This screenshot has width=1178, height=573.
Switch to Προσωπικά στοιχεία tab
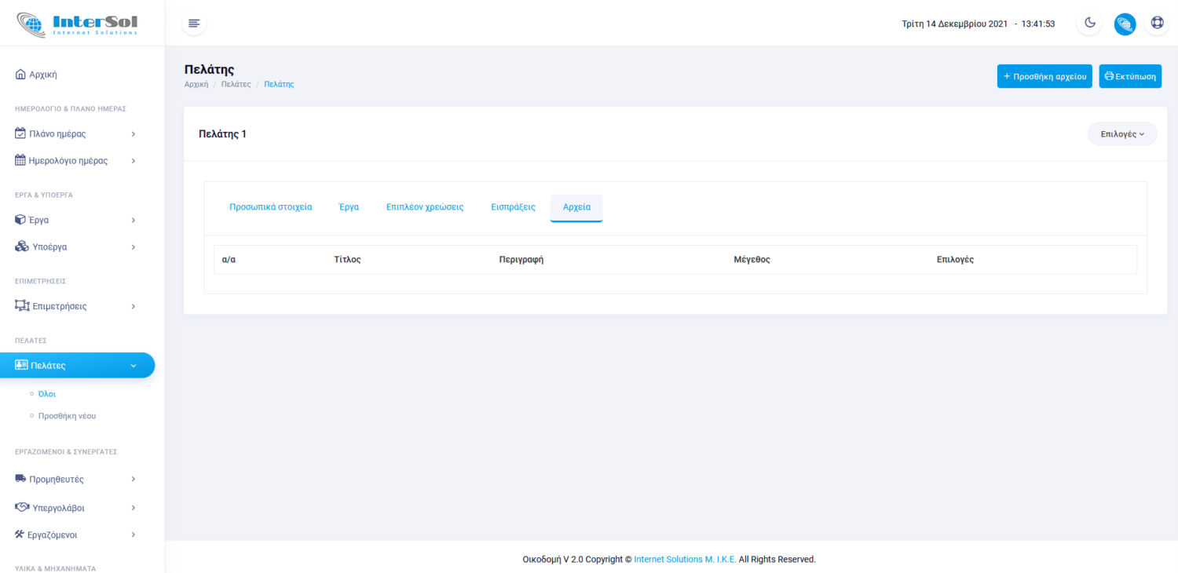(x=270, y=207)
